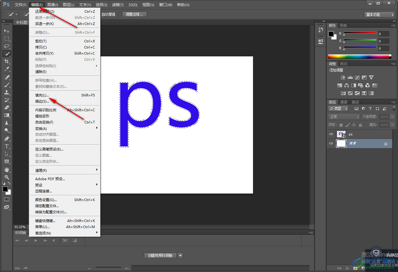398x272 pixels.
Task: Add a Color Balance adjustment
Action: [x=346, y=85]
